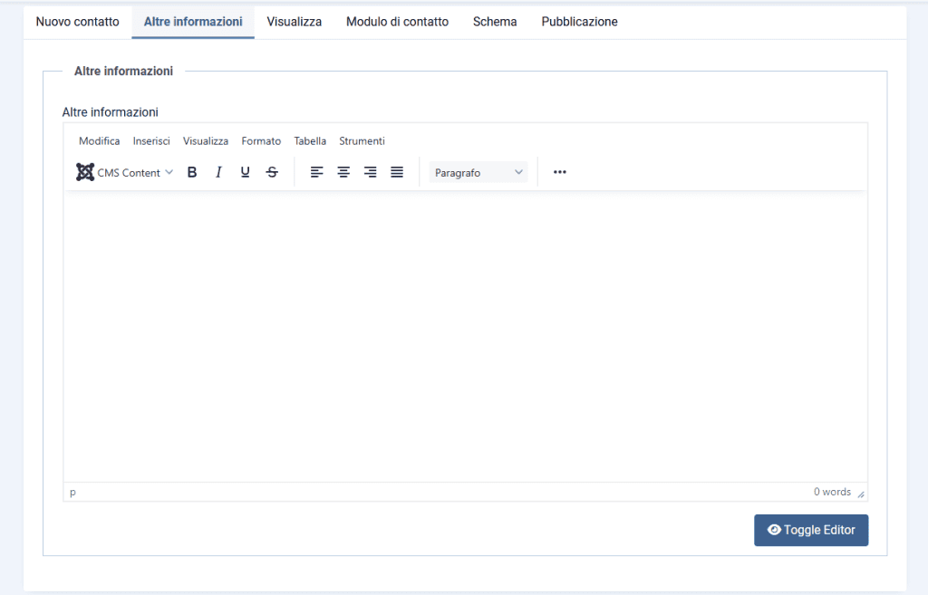Apply bold formatting in the editor

click(192, 171)
